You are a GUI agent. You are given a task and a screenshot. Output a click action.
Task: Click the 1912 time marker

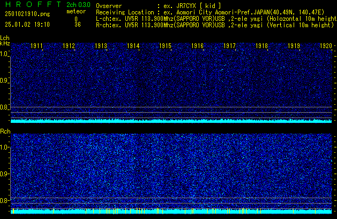(x=69, y=46)
